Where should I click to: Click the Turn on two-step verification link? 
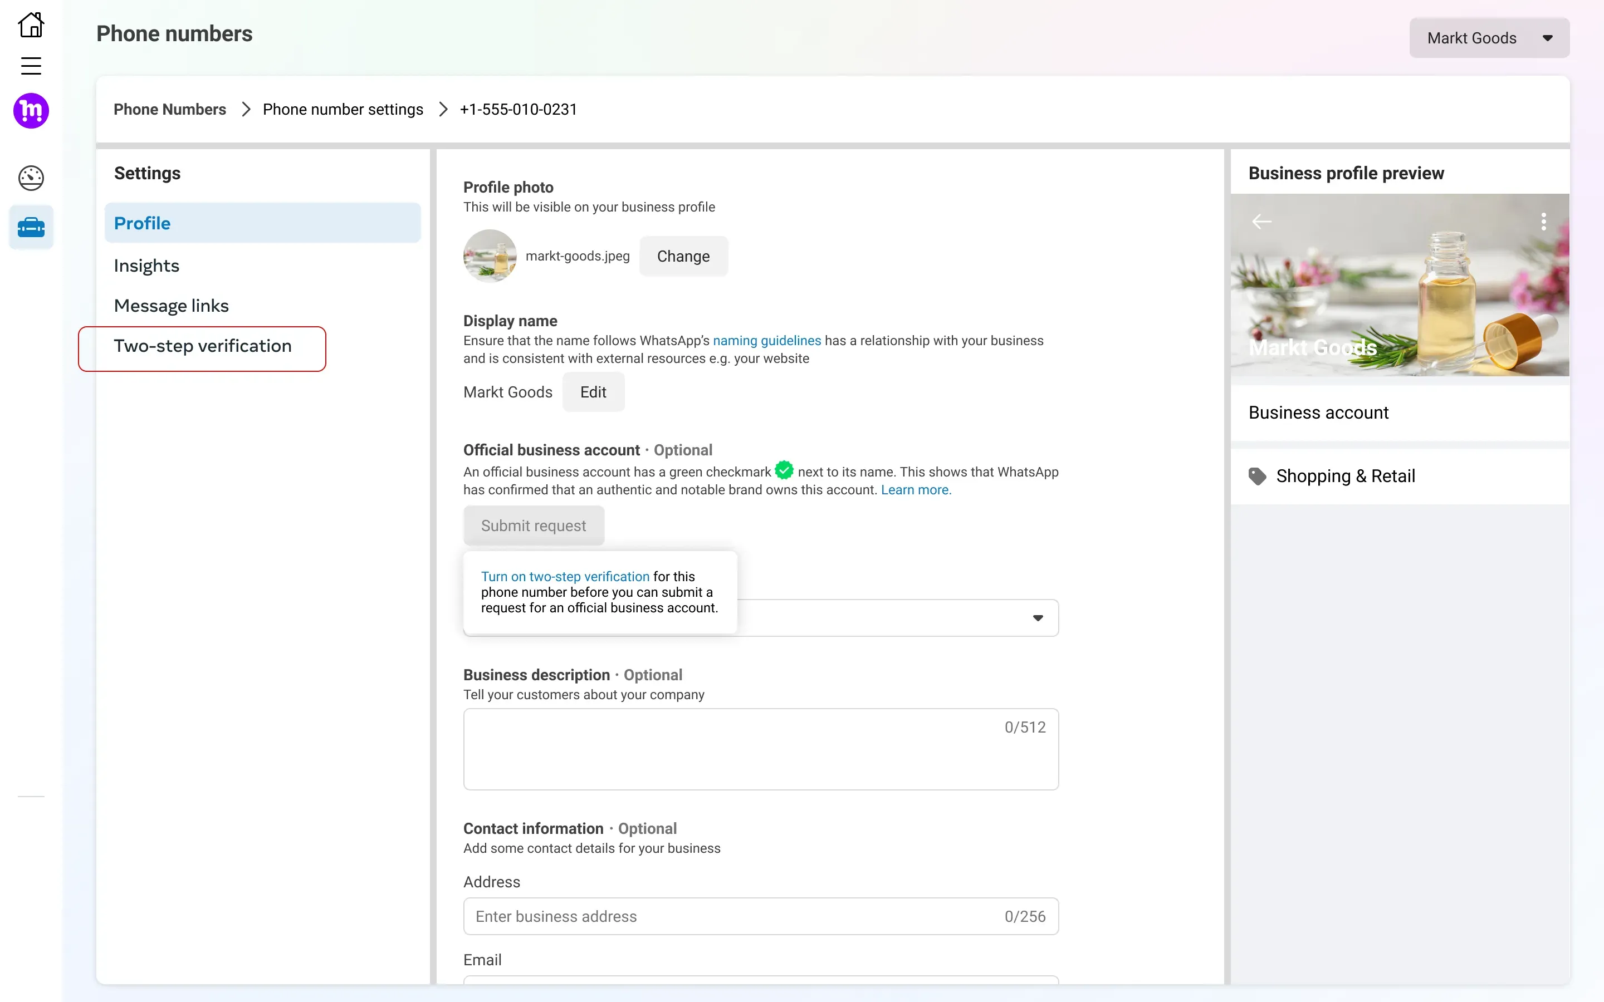pos(565,576)
